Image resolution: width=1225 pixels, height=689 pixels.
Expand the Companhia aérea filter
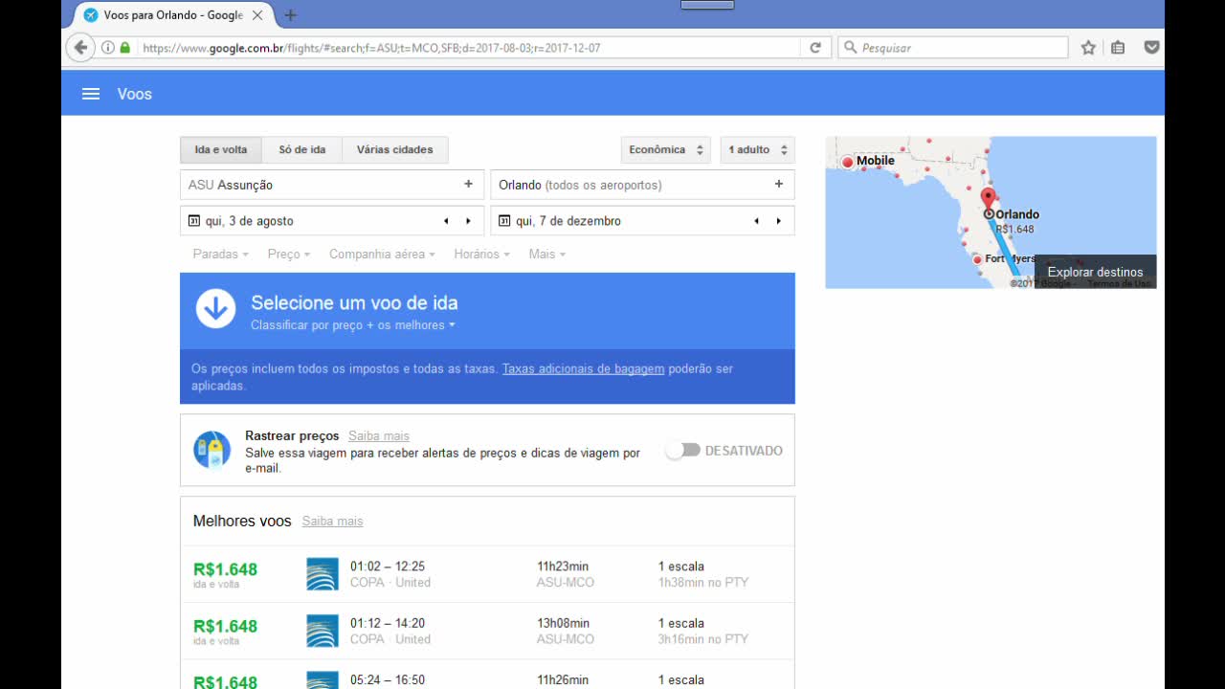382,254
